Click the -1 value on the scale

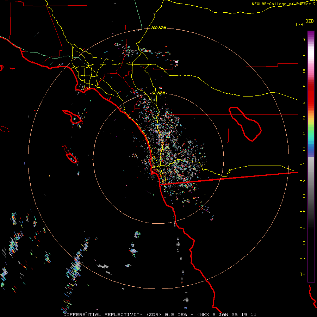[x=303, y=165]
